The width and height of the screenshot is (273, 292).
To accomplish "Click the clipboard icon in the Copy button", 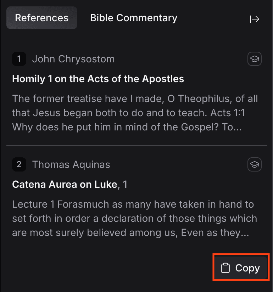I will [x=225, y=268].
